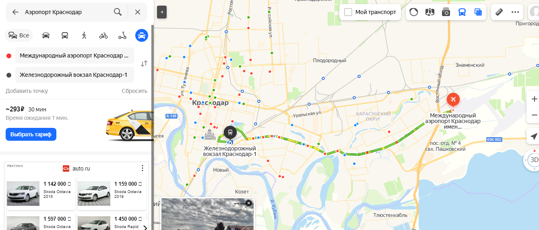Collapse the left side panel arrow

click(161, 12)
